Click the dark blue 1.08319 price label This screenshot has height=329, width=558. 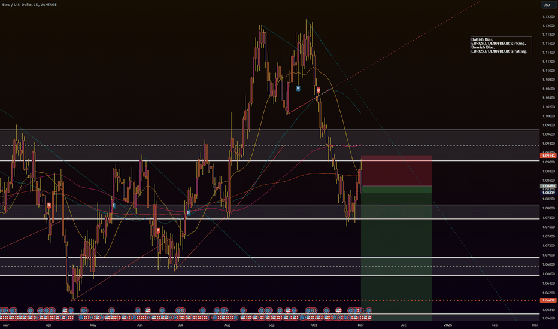point(548,193)
